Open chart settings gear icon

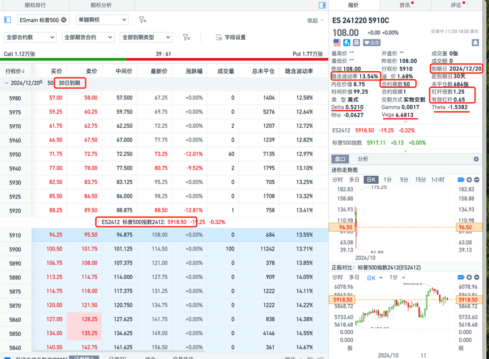[x=476, y=159]
